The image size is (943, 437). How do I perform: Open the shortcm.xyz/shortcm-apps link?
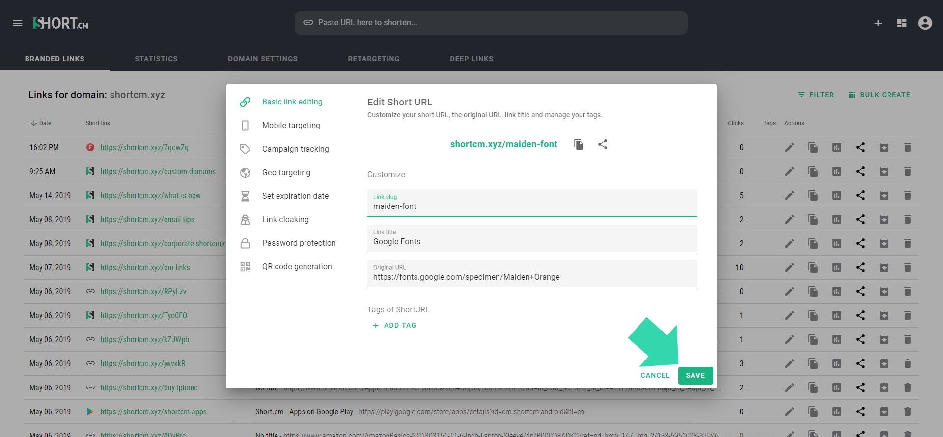tap(153, 411)
